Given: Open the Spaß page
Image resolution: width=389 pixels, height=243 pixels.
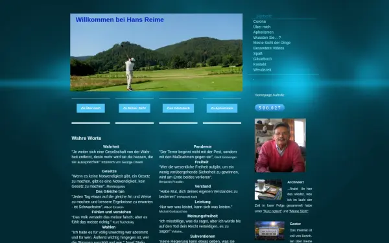Looking at the screenshot, I should 258,54.
